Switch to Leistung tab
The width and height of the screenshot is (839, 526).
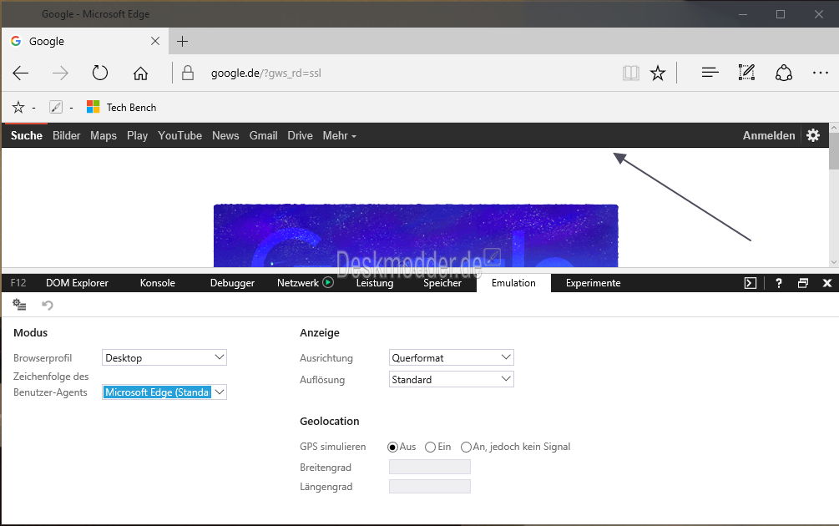pyautogui.click(x=375, y=283)
